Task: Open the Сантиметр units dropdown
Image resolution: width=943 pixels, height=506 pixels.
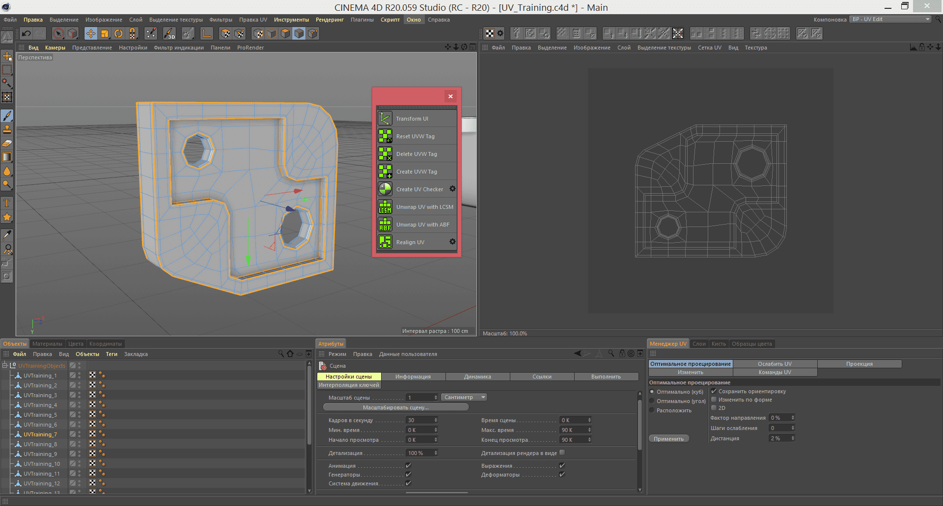Action: (464, 397)
